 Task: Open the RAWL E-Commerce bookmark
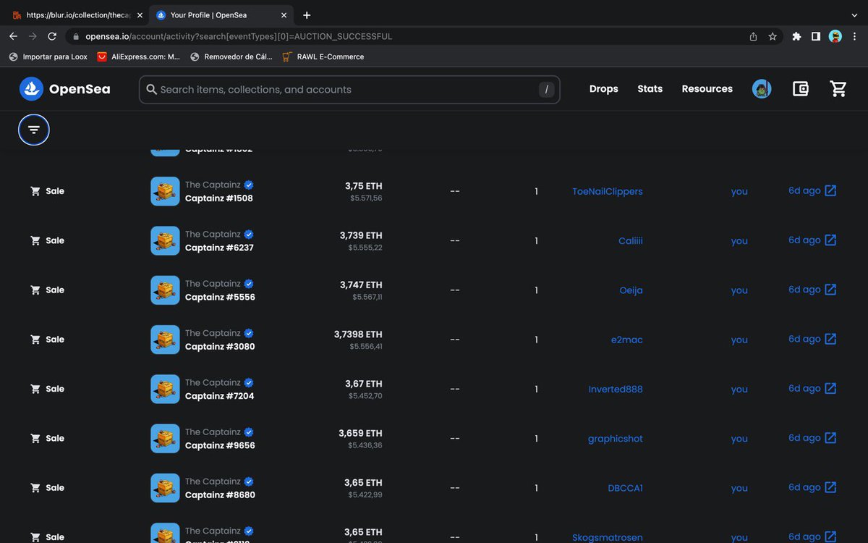tap(323, 56)
